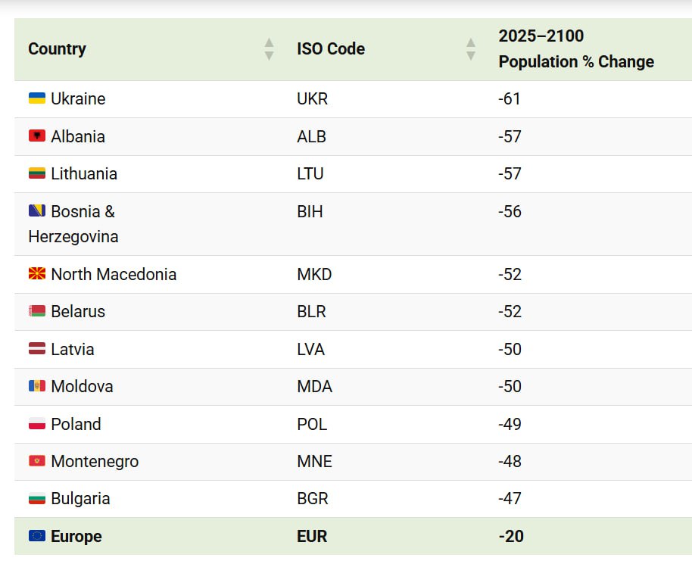Click the North Macedonia flag icon

37,274
